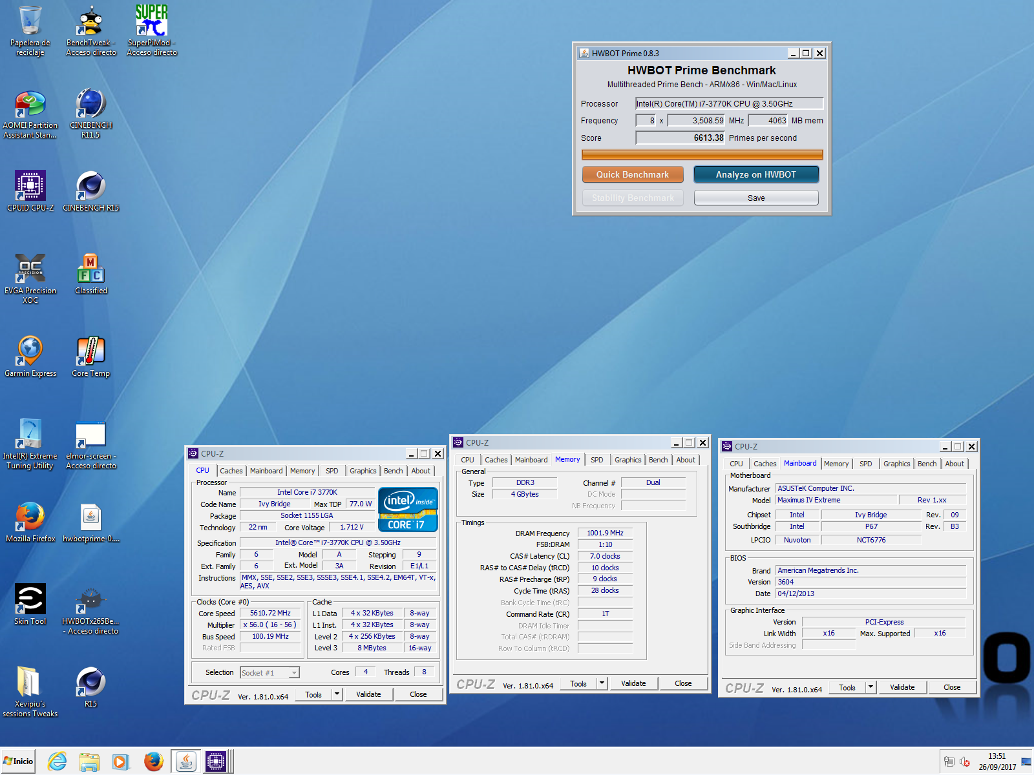Click Firefox icon in taskbar
The image size is (1034, 775).
[153, 761]
